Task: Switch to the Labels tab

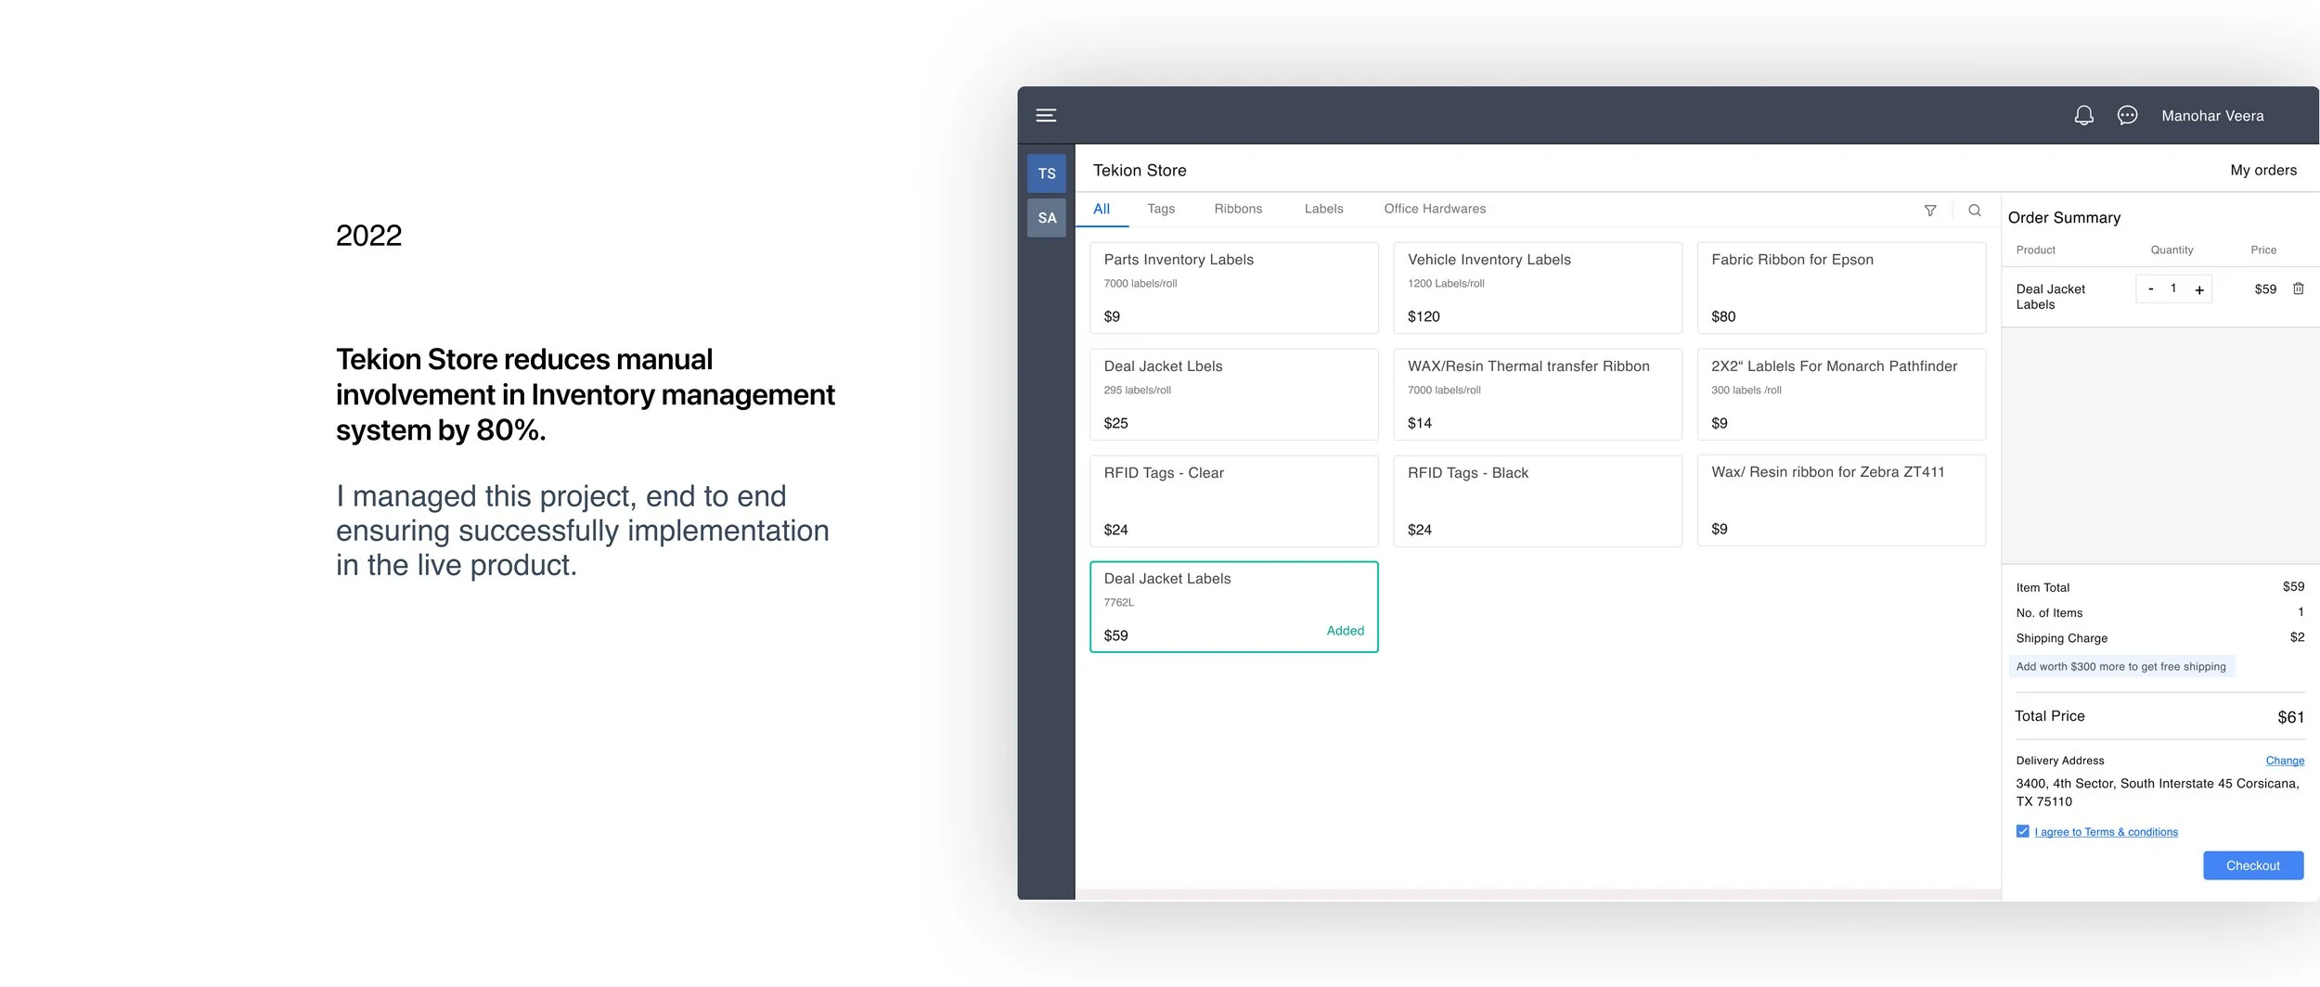Action: coord(1323,210)
